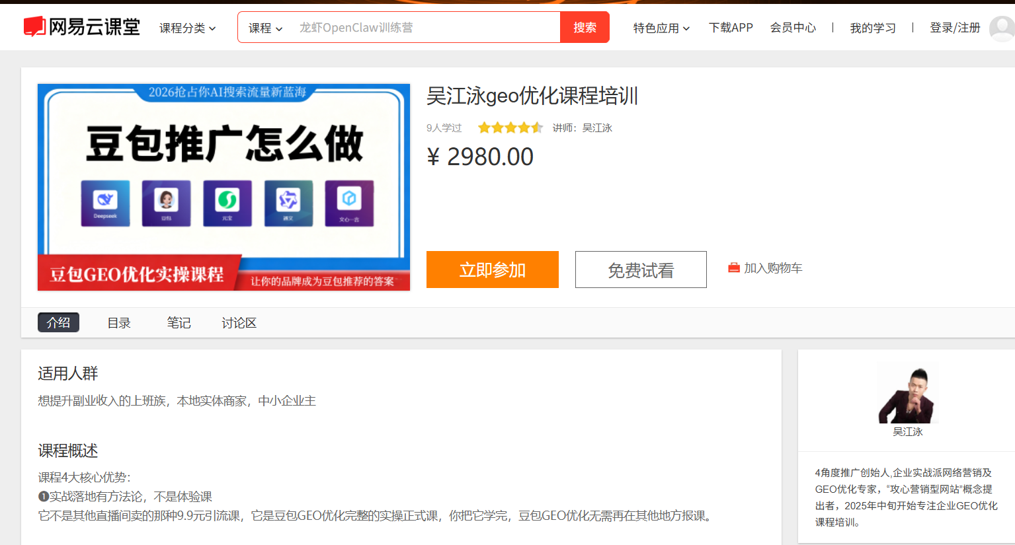Click the shopping cart icon

click(x=733, y=268)
